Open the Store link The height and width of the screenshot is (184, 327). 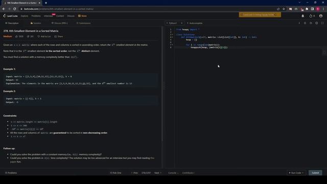coord(82,16)
